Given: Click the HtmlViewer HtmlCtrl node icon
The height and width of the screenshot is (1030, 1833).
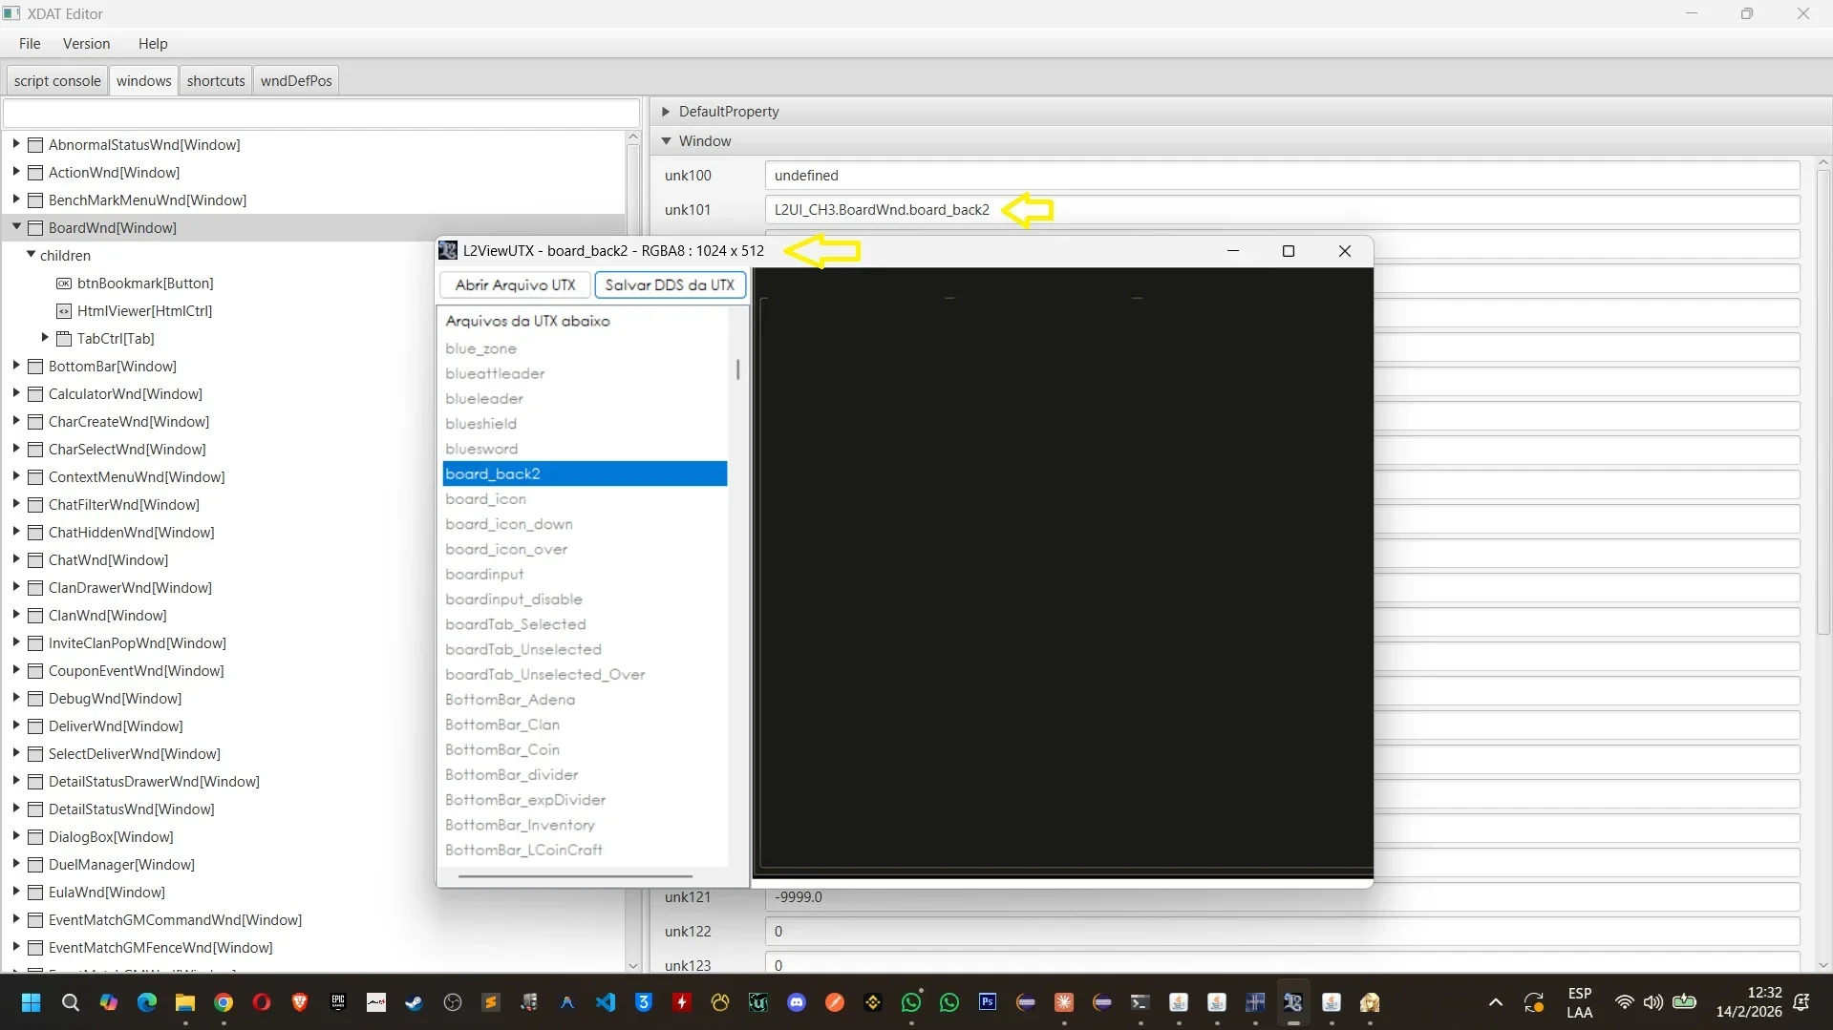Looking at the screenshot, I should pos(64,311).
